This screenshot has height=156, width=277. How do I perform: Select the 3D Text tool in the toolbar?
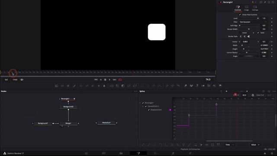(197, 86)
